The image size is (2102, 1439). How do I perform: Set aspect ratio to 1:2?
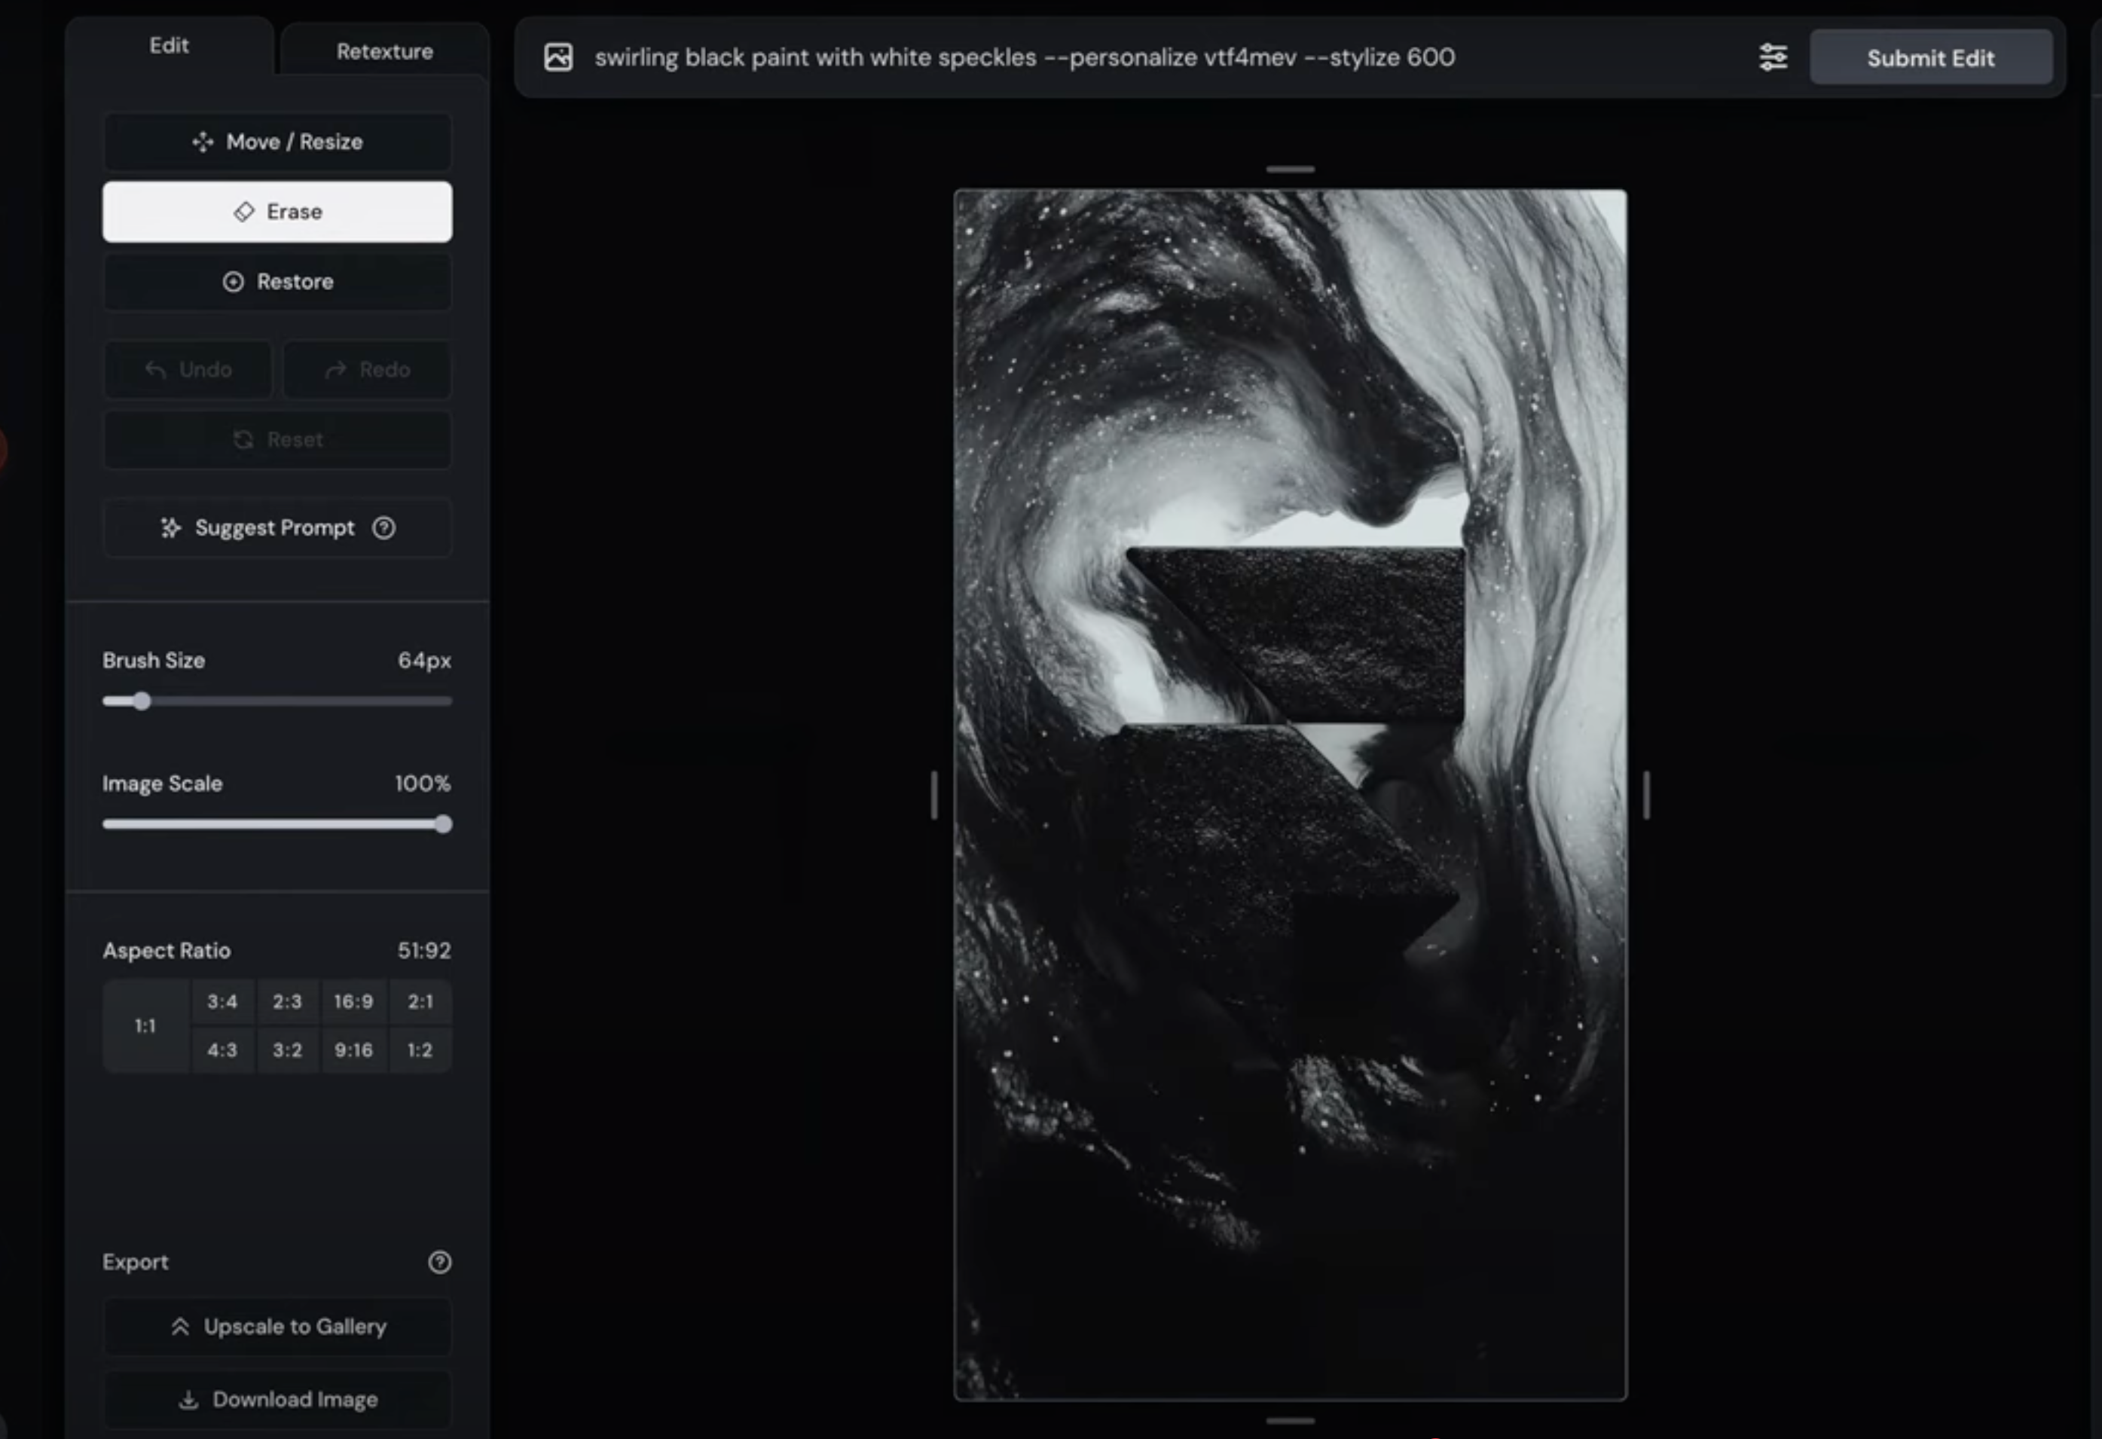[x=420, y=1050]
